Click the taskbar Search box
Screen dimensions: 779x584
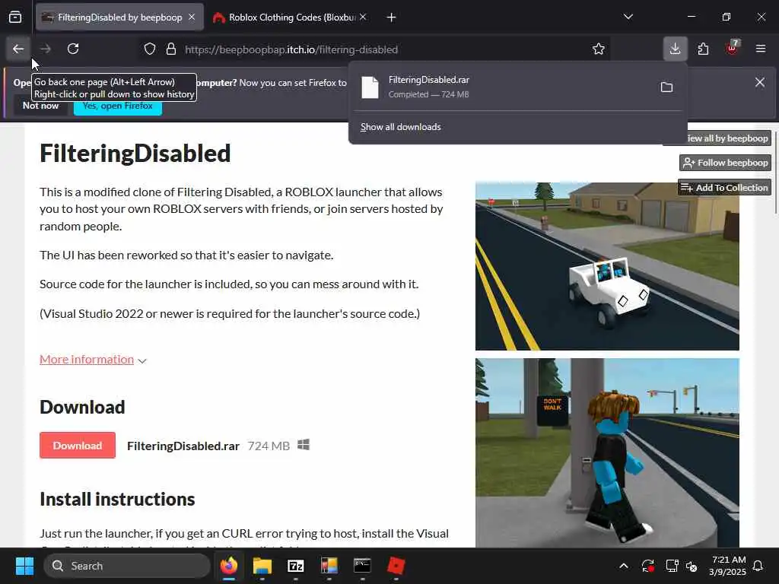(x=127, y=566)
